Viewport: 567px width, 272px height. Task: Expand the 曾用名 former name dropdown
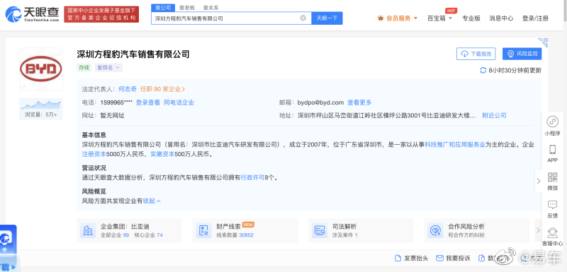pos(109,67)
